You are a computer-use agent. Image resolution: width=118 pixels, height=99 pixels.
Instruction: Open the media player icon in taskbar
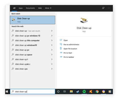tap(110, 92)
